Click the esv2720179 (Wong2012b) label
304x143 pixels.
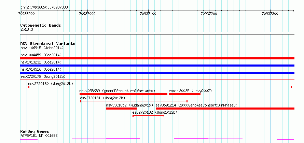[x=43, y=76]
